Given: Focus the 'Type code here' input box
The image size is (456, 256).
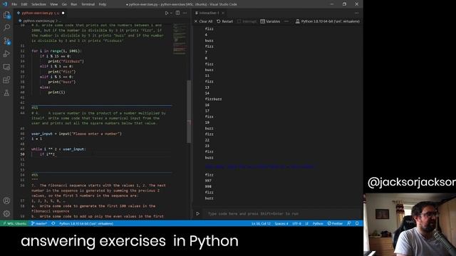Looking at the screenshot, I should (281, 213).
